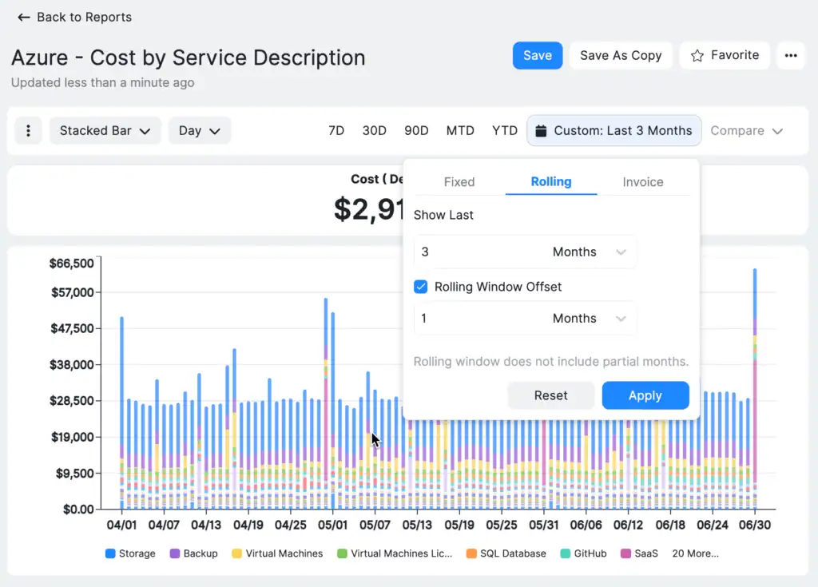818x587 pixels.
Task: Click the $66,500 y-axis label
Action: [71, 263]
